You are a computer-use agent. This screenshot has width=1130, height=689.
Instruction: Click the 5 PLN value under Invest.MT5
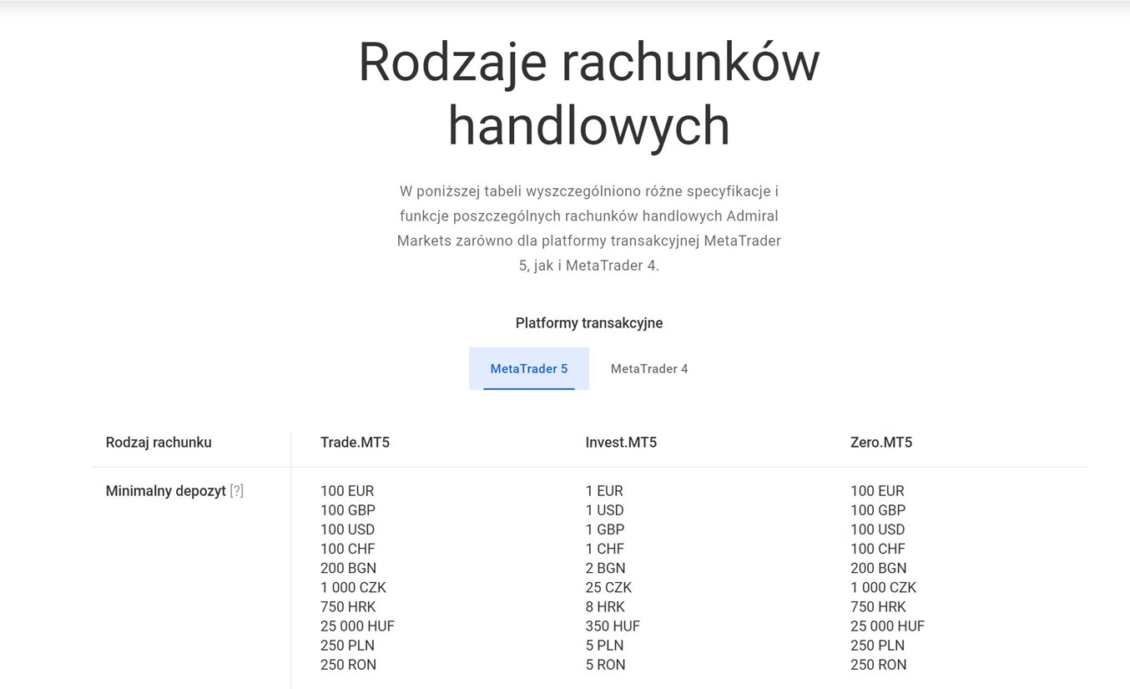604,645
